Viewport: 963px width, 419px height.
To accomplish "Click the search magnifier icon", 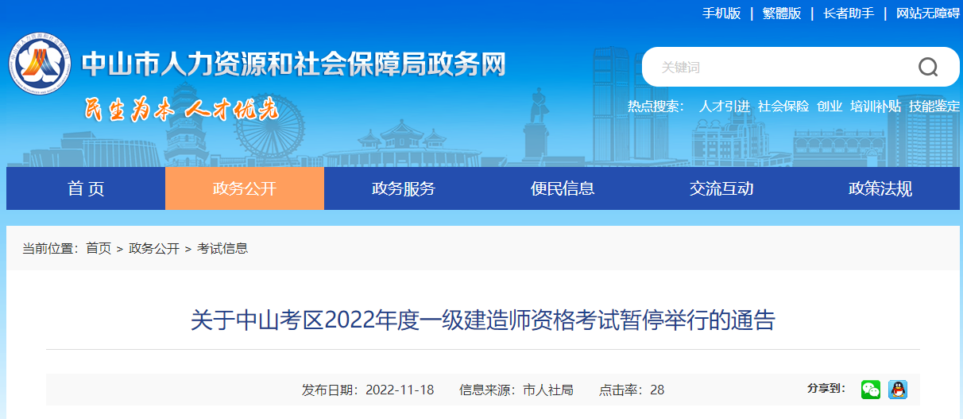I will 928,67.
